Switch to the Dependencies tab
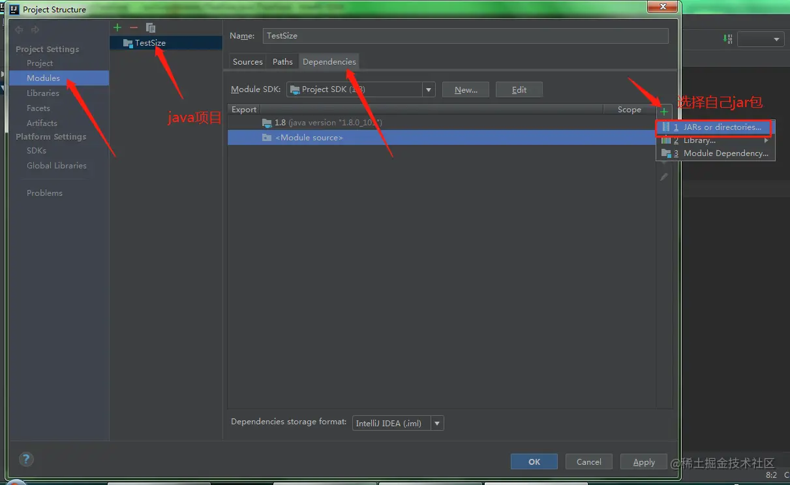 (329, 62)
